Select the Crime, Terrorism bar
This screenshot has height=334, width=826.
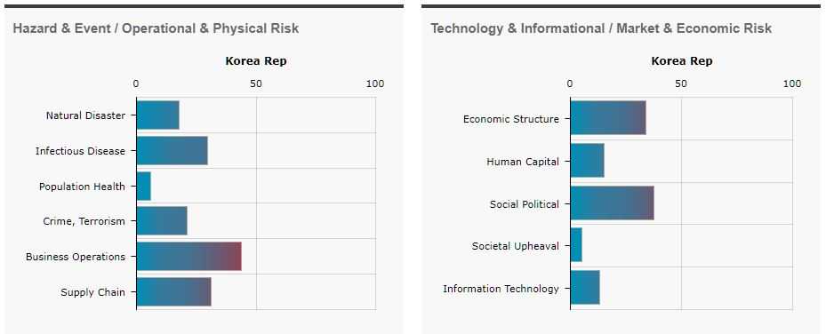[162, 221]
